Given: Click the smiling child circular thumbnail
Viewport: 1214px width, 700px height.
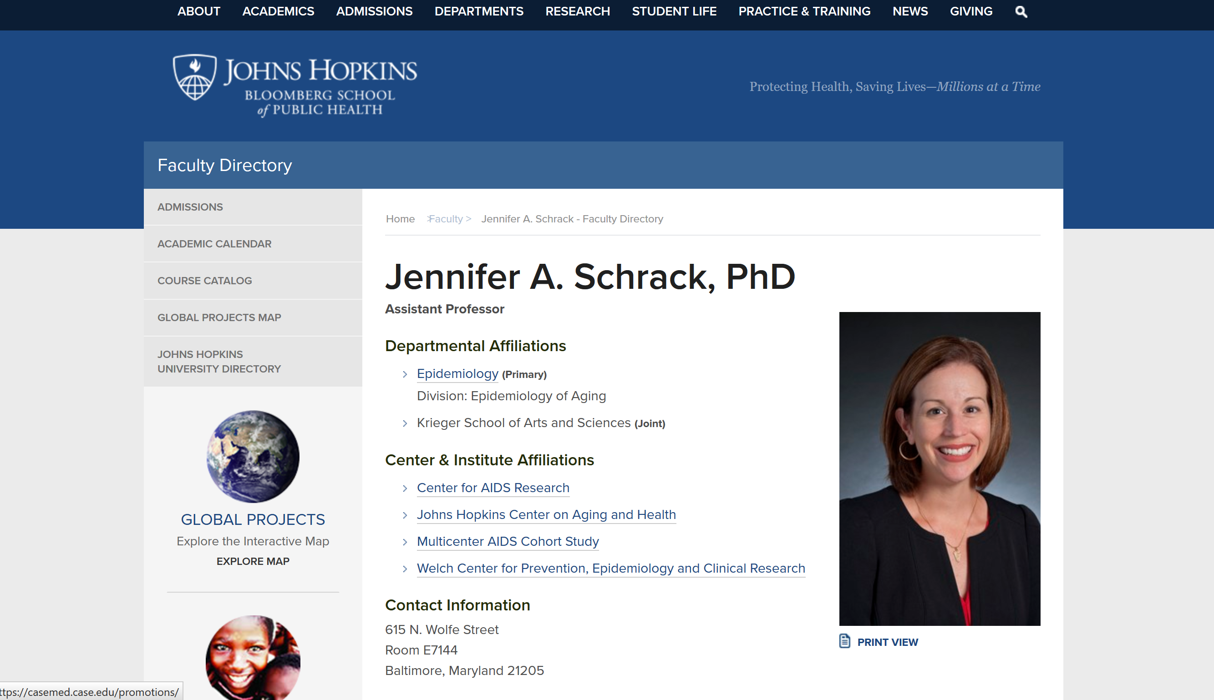Looking at the screenshot, I should tap(253, 658).
